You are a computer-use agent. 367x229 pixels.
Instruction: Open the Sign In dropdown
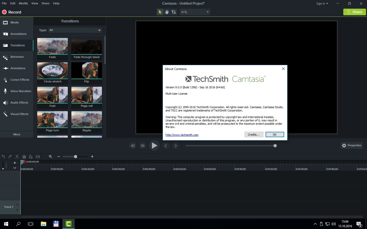click(x=322, y=4)
